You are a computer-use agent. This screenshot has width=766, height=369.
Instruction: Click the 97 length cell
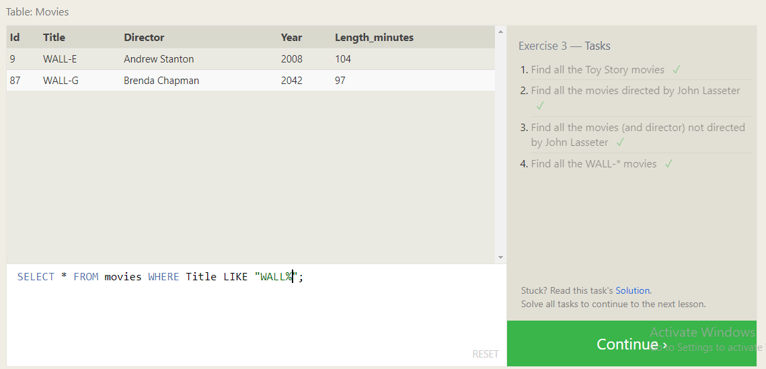(340, 81)
